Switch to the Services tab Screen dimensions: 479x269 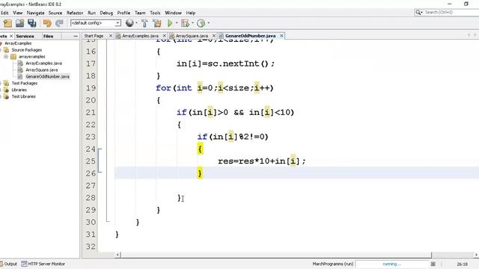25,36
